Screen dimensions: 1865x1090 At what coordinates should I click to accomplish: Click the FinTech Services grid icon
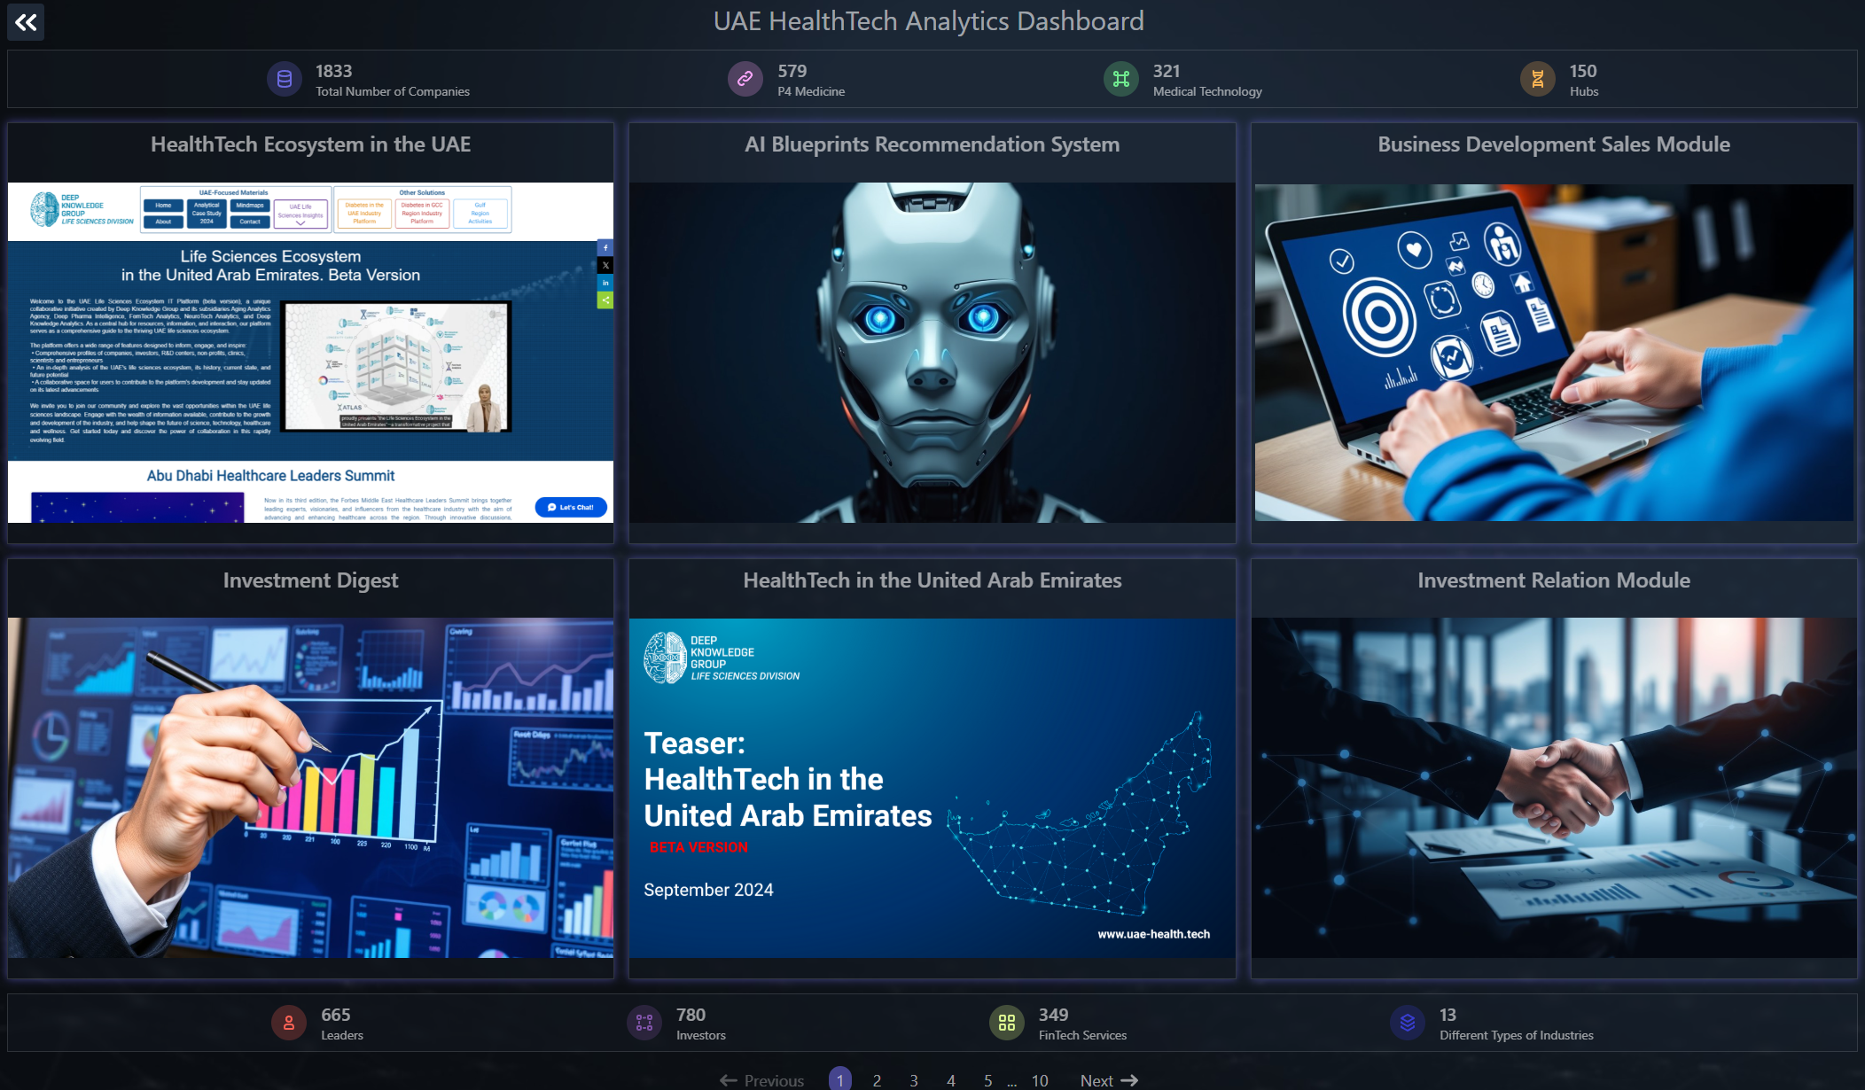tap(1007, 1023)
